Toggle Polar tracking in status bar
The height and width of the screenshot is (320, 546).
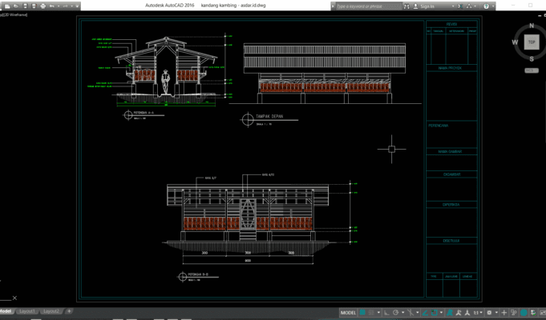point(396,312)
